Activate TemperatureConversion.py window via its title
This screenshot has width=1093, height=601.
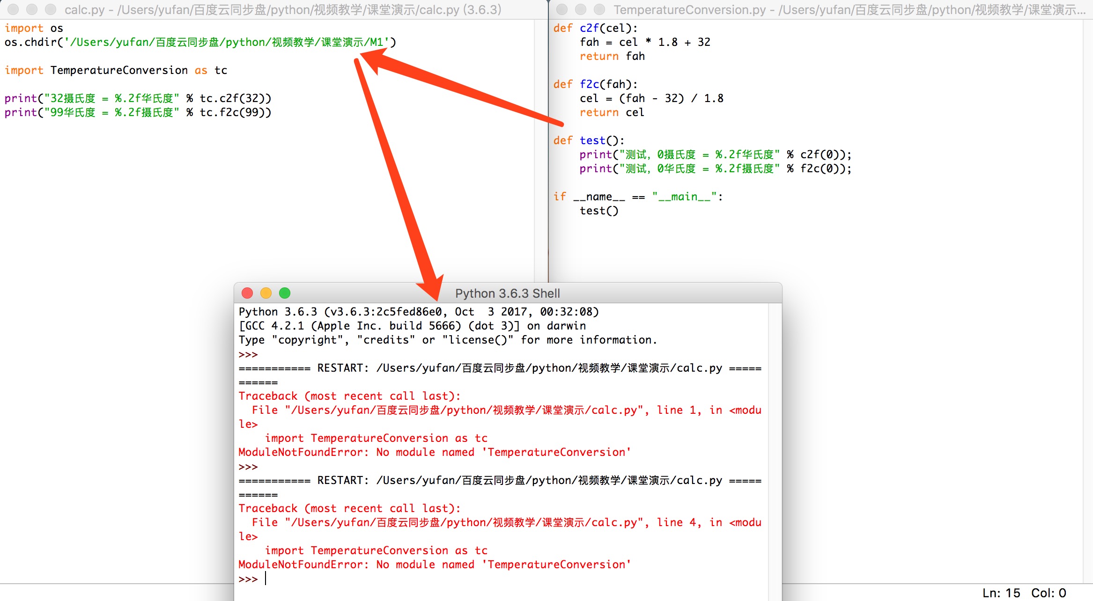tap(849, 9)
